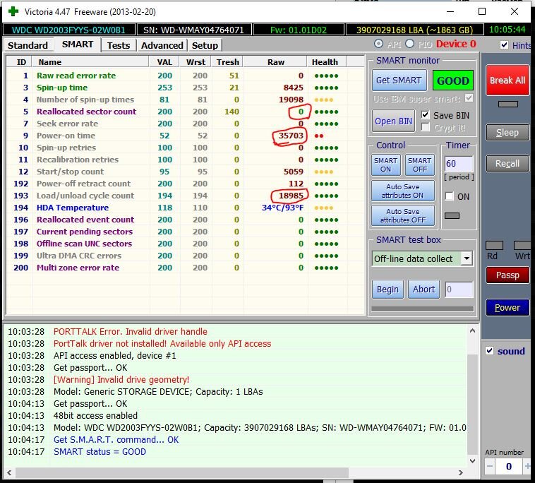
Task: Click the SMART test progress bar
Action: point(422,309)
